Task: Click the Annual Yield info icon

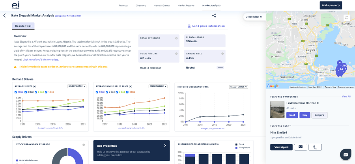Action: (222, 54)
